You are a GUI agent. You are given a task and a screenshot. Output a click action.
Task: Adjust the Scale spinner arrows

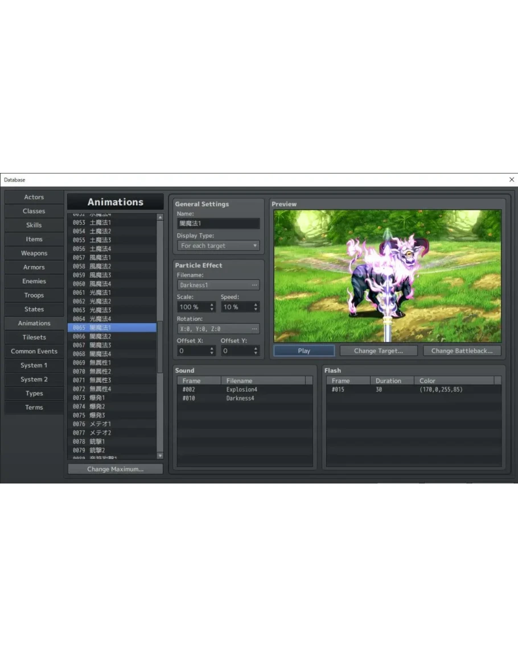tap(212, 307)
